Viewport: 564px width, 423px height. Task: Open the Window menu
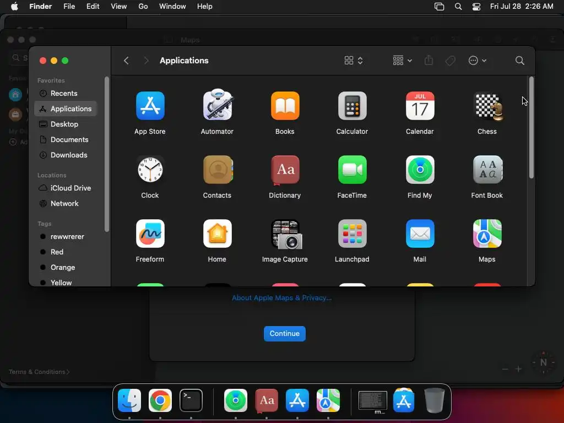[x=172, y=7]
